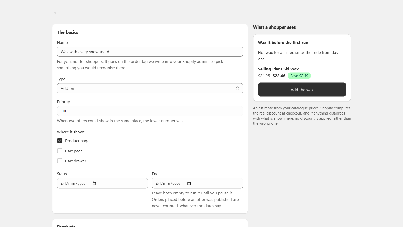403x227 pixels.
Task: Click the lower number wins help text
Action: pos(121,121)
